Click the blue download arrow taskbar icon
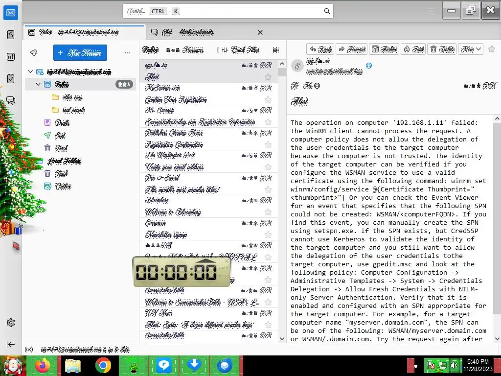Image resolution: width=501 pixels, height=376 pixels. [x=194, y=365]
